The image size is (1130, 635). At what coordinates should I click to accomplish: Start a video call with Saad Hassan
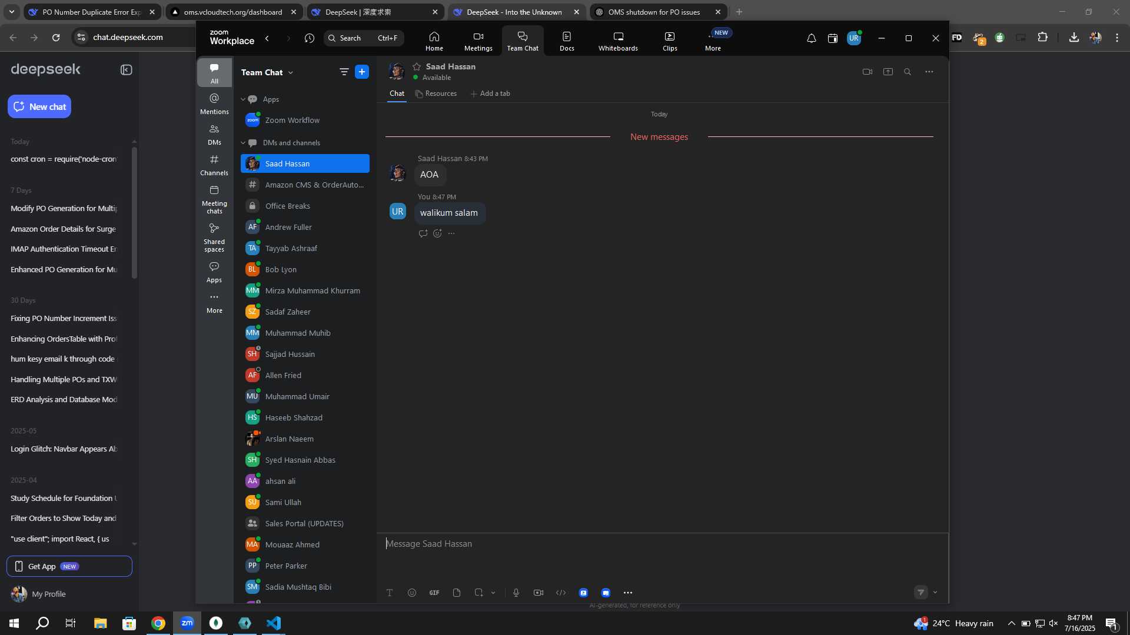point(868,72)
